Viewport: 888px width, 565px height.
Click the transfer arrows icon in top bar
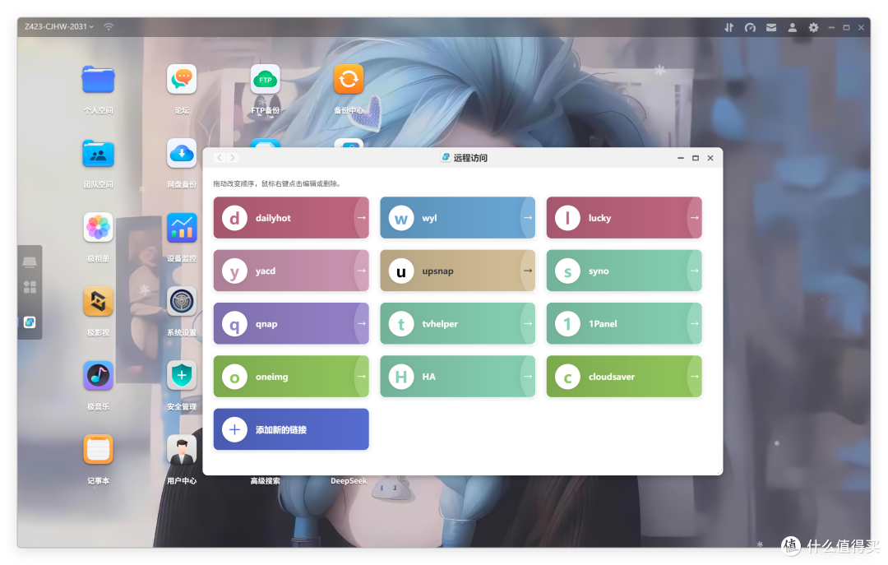728,27
